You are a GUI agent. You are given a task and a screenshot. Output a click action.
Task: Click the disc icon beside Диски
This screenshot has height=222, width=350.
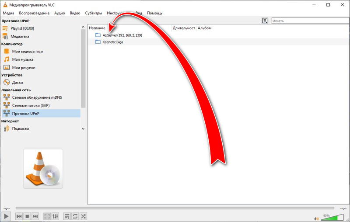7,82
